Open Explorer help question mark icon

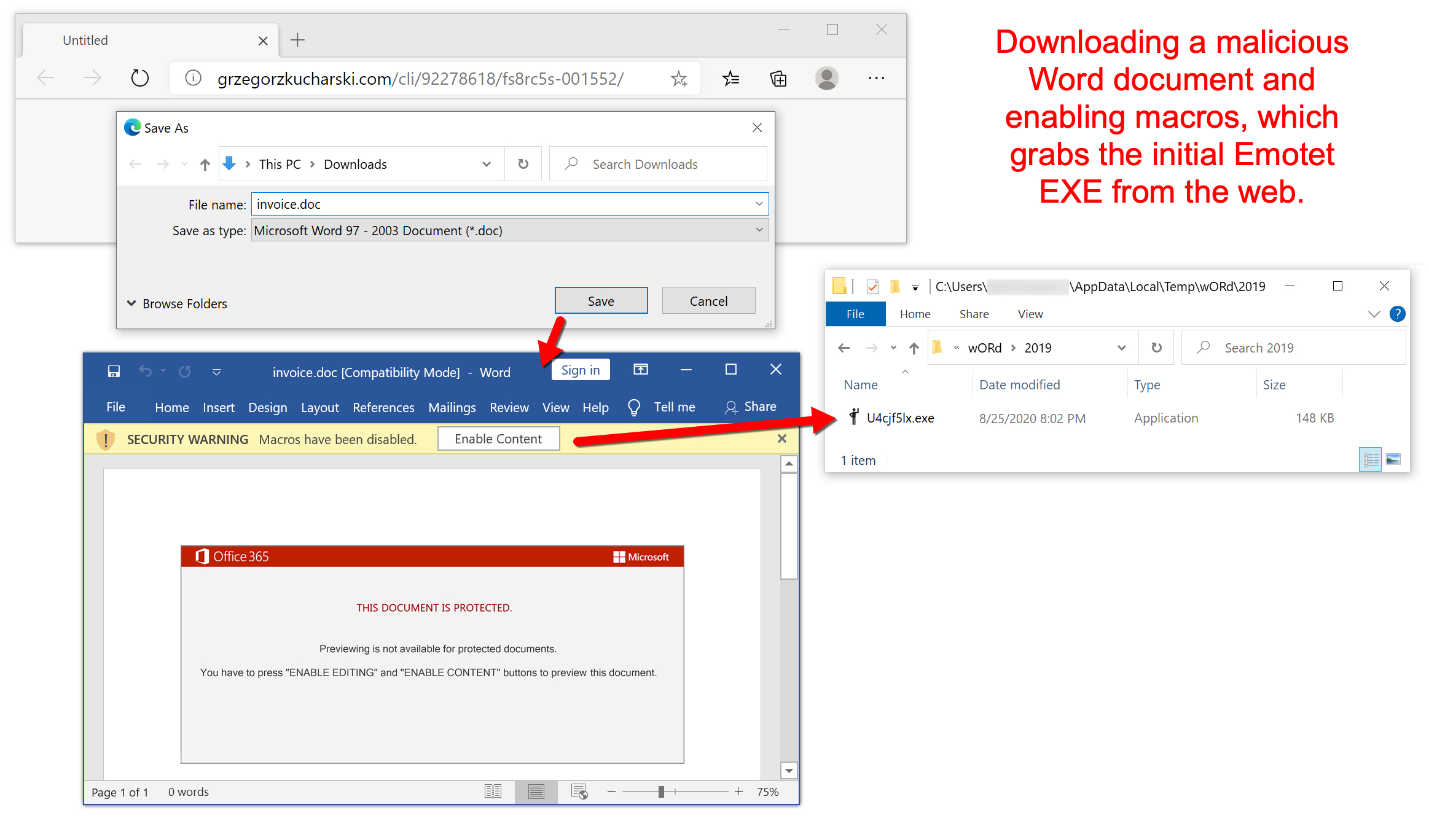click(1397, 314)
